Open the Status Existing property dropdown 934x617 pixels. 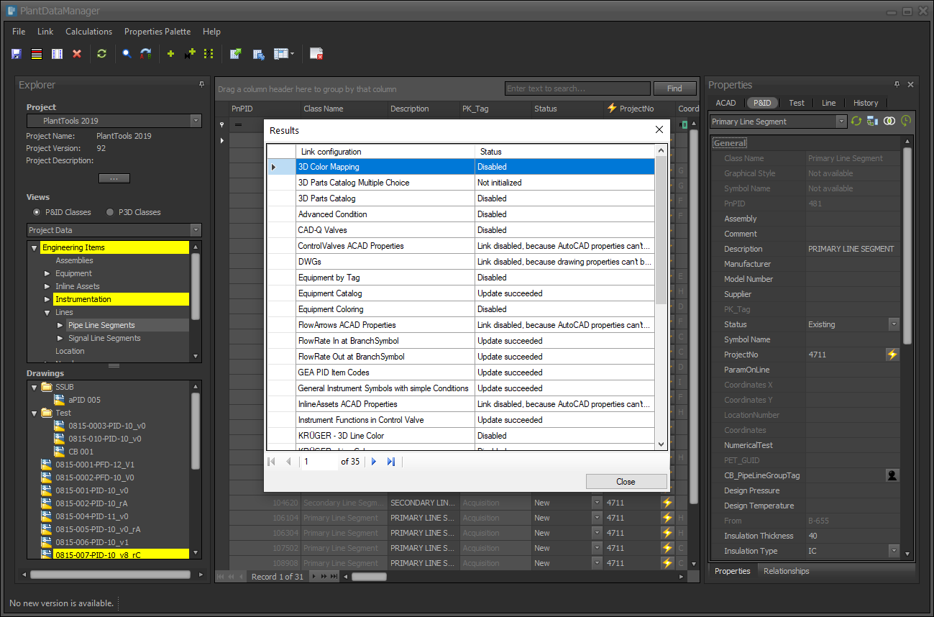coord(894,324)
